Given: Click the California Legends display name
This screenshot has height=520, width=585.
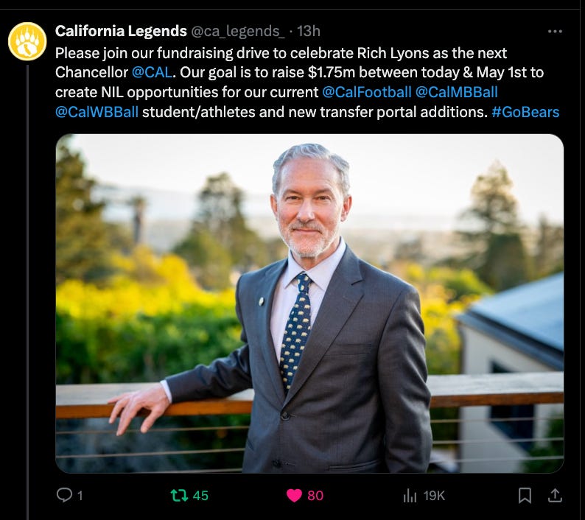Looking at the screenshot, I should coord(121,31).
